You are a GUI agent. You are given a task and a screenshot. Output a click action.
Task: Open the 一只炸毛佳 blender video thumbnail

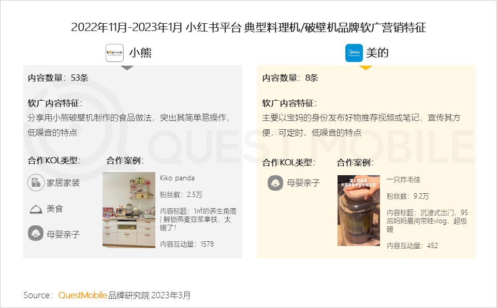[358, 210]
